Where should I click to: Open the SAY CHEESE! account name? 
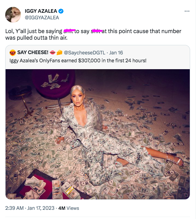(x=33, y=52)
